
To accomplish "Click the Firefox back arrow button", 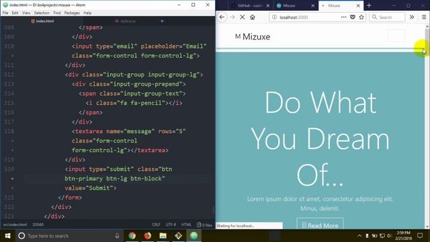I will coord(222,17).
